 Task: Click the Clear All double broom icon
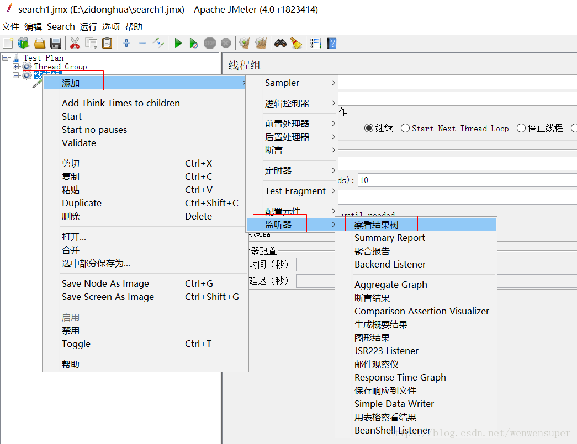(x=261, y=43)
